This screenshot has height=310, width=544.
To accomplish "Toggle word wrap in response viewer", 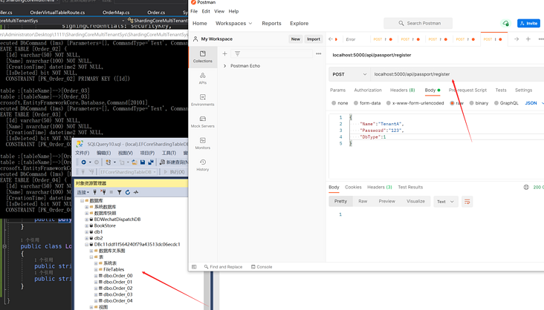I will [467, 202].
